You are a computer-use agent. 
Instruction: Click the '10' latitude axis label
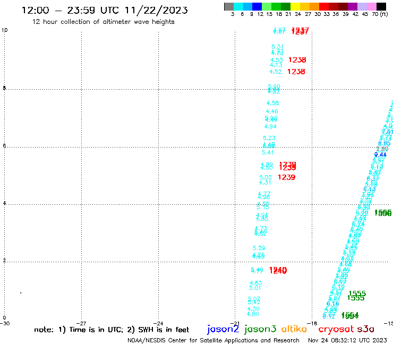click(x=4, y=30)
